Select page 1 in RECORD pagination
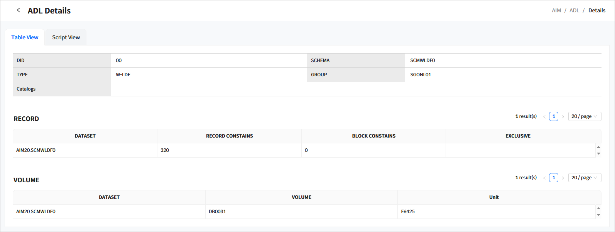 [554, 116]
